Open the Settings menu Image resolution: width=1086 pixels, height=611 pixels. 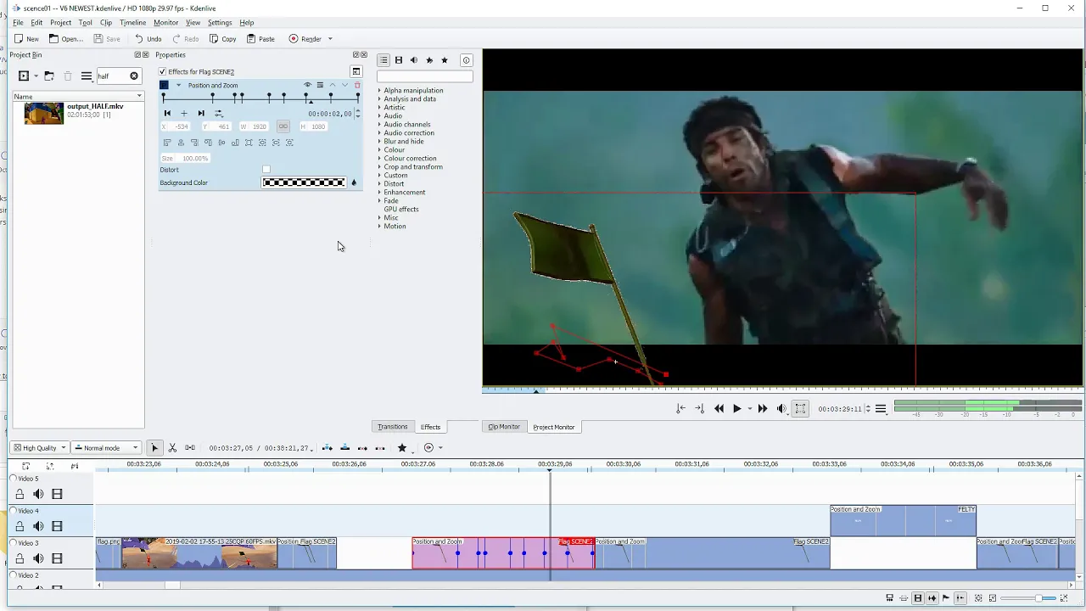click(x=220, y=23)
